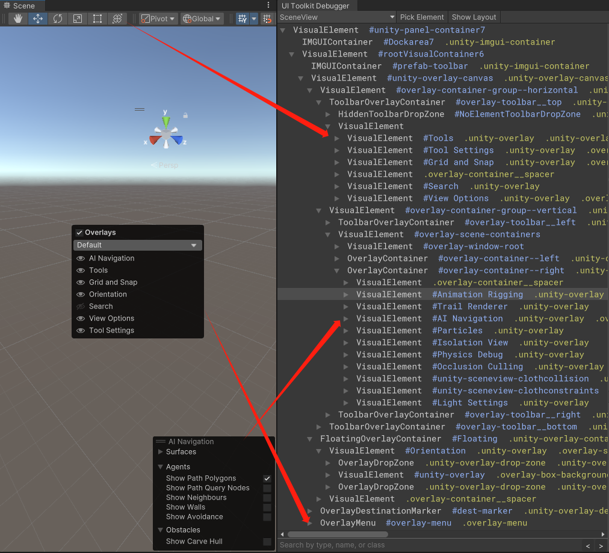Image resolution: width=609 pixels, height=553 pixels.
Task: Switch to the Scene tab
Action: click(x=22, y=5)
